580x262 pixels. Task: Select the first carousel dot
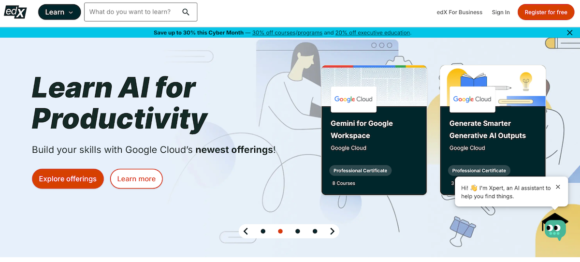pos(263,232)
